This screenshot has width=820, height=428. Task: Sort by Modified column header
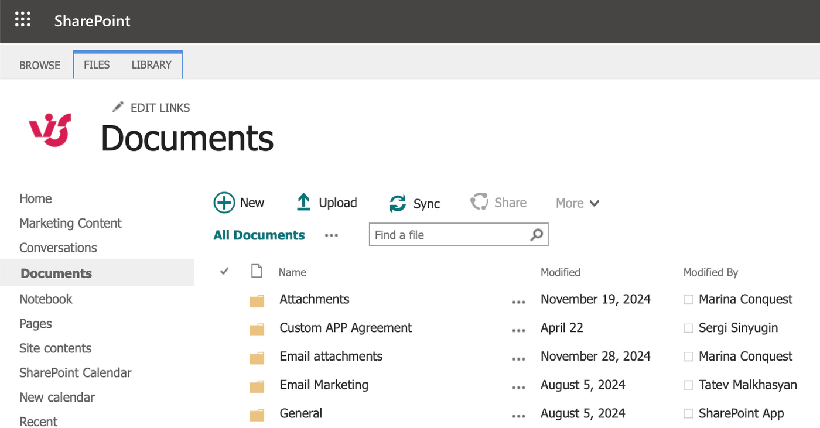click(561, 272)
